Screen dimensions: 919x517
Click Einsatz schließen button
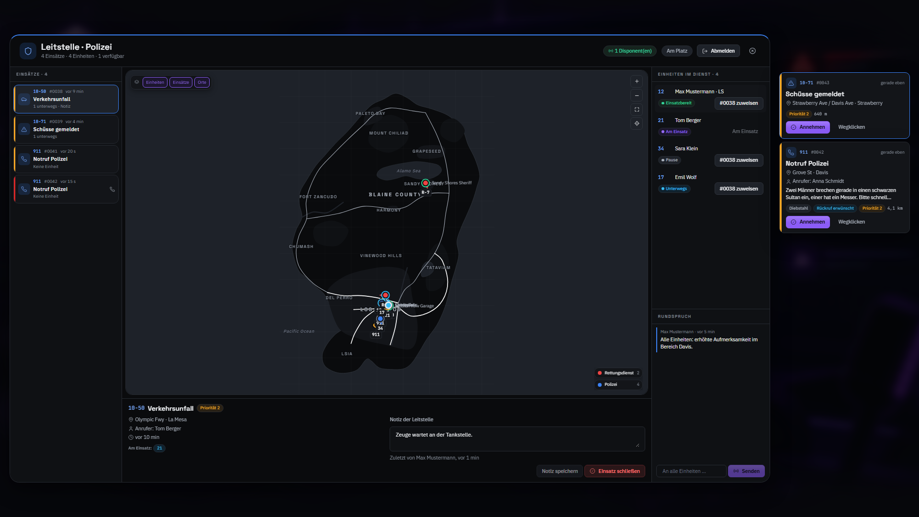[x=615, y=471]
